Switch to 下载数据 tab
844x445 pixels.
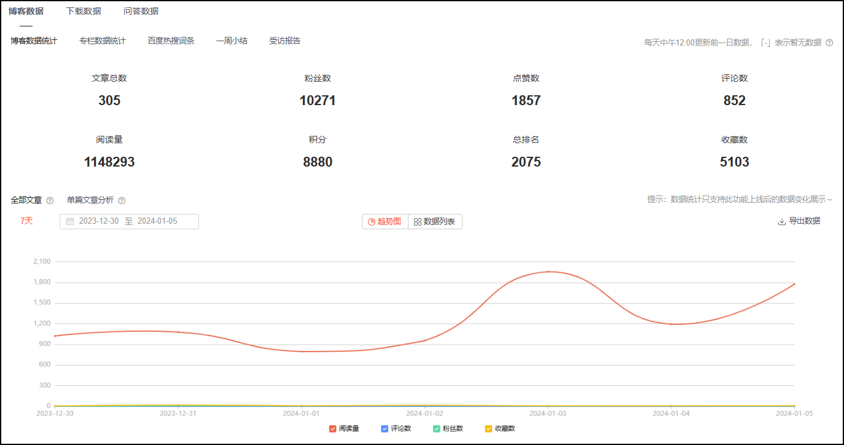point(84,11)
